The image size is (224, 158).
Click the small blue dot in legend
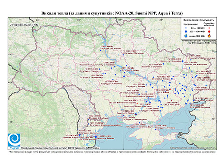(186, 28)
